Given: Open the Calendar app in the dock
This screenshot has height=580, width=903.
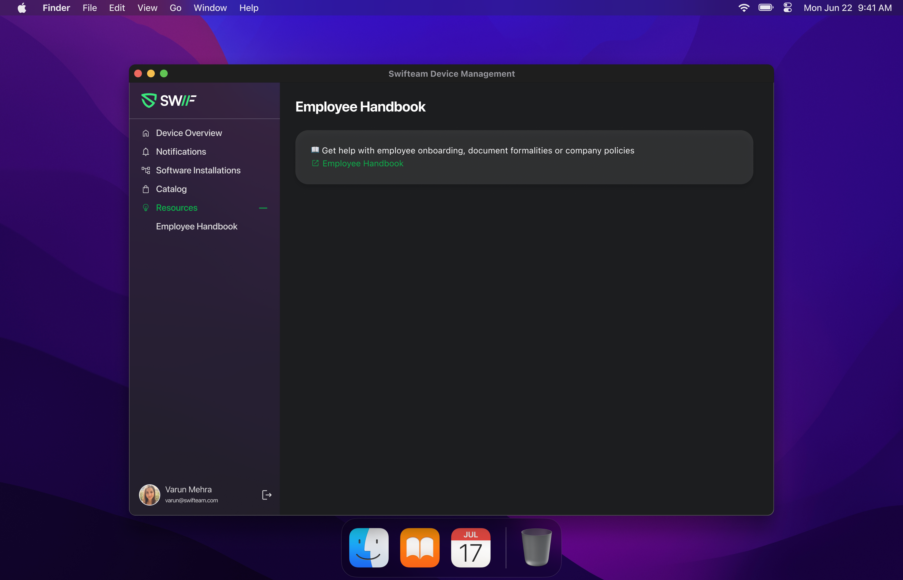Looking at the screenshot, I should tap(470, 547).
